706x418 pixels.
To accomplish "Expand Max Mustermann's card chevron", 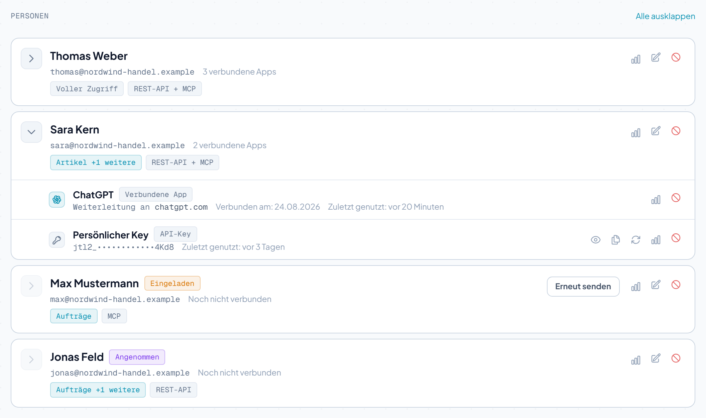I will tap(31, 286).
